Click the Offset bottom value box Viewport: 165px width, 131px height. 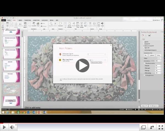[158, 73]
